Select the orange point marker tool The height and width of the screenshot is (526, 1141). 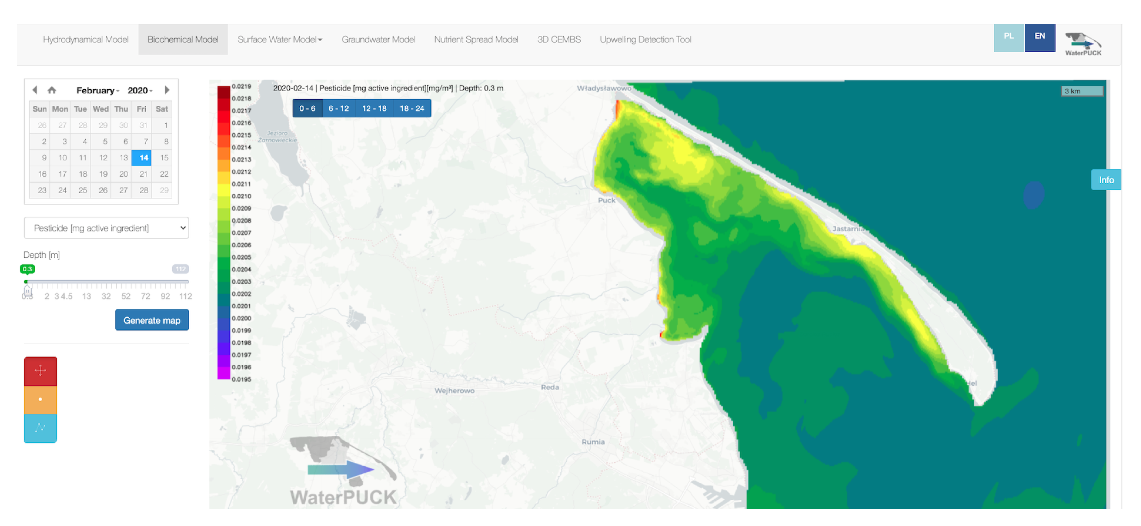click(40, 400)
